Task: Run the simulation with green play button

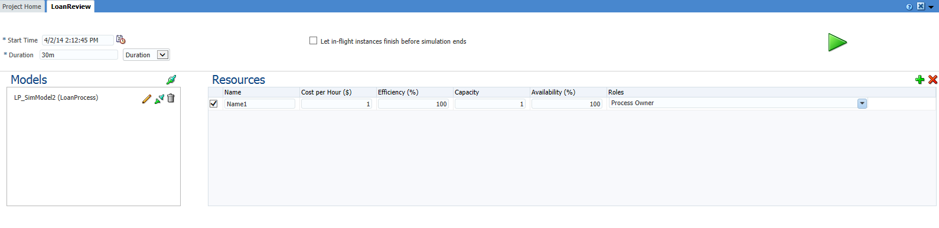Action: tap(837, 43)
